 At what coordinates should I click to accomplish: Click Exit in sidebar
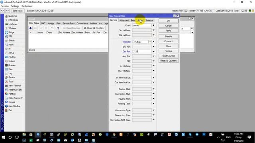coord(10,110)
